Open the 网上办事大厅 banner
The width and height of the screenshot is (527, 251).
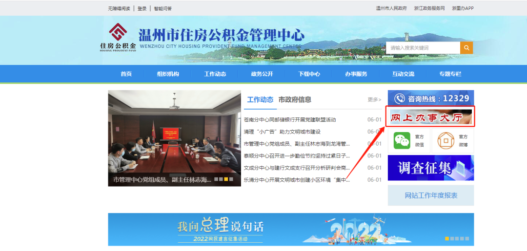[x=430, y=117]
